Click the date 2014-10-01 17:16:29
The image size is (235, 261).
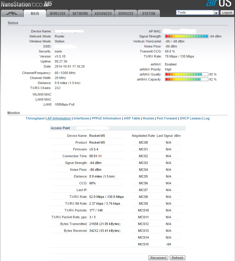click(x=69, y=66)
